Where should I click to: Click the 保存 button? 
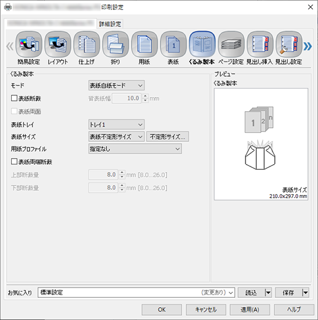[288, 292]
